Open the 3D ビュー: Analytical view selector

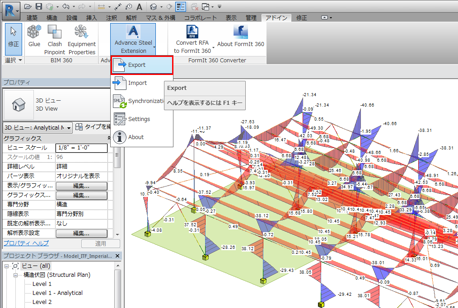click(37, 127)
